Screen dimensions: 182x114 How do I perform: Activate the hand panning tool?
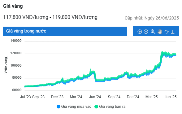point(160,32)
